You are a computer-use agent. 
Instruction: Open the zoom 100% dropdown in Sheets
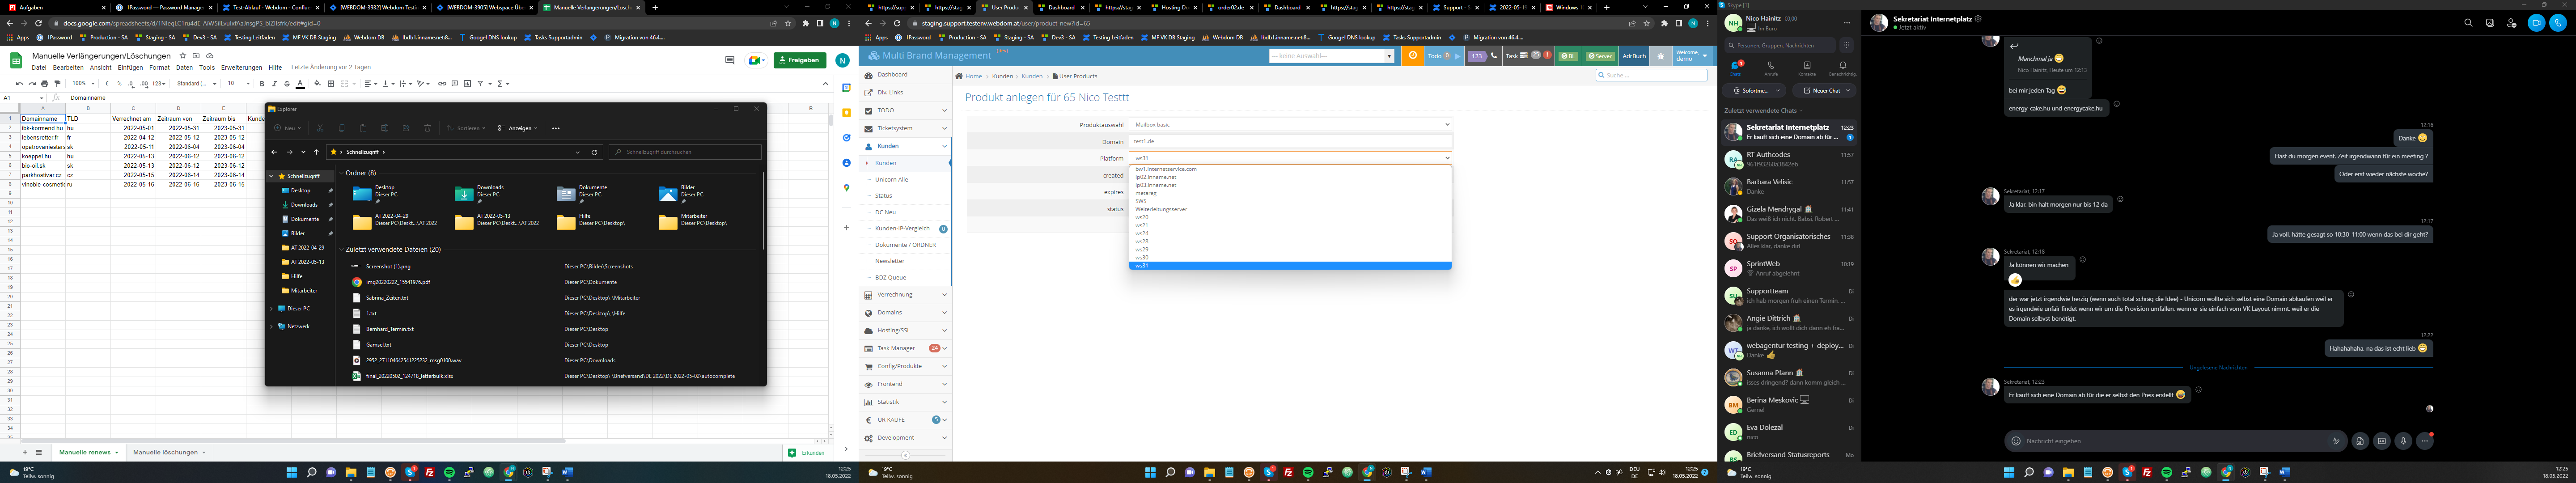point(83,84)
